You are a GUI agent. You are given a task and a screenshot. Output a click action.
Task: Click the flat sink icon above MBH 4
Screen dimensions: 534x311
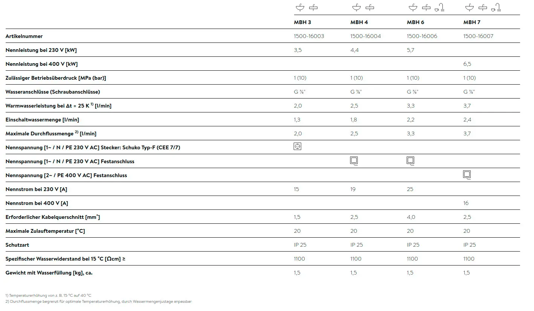(370, 7)
